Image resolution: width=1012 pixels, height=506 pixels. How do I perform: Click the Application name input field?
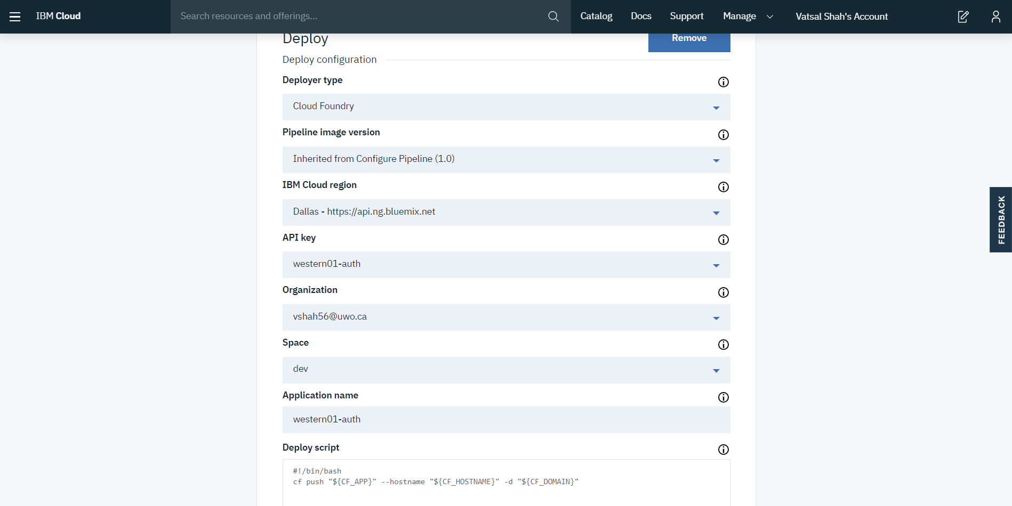[x=506, y=420]
